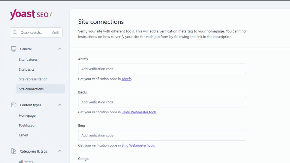Open Site representation settings
The width and height of the screenshot is (290, 163).
(x=33, y=79)
